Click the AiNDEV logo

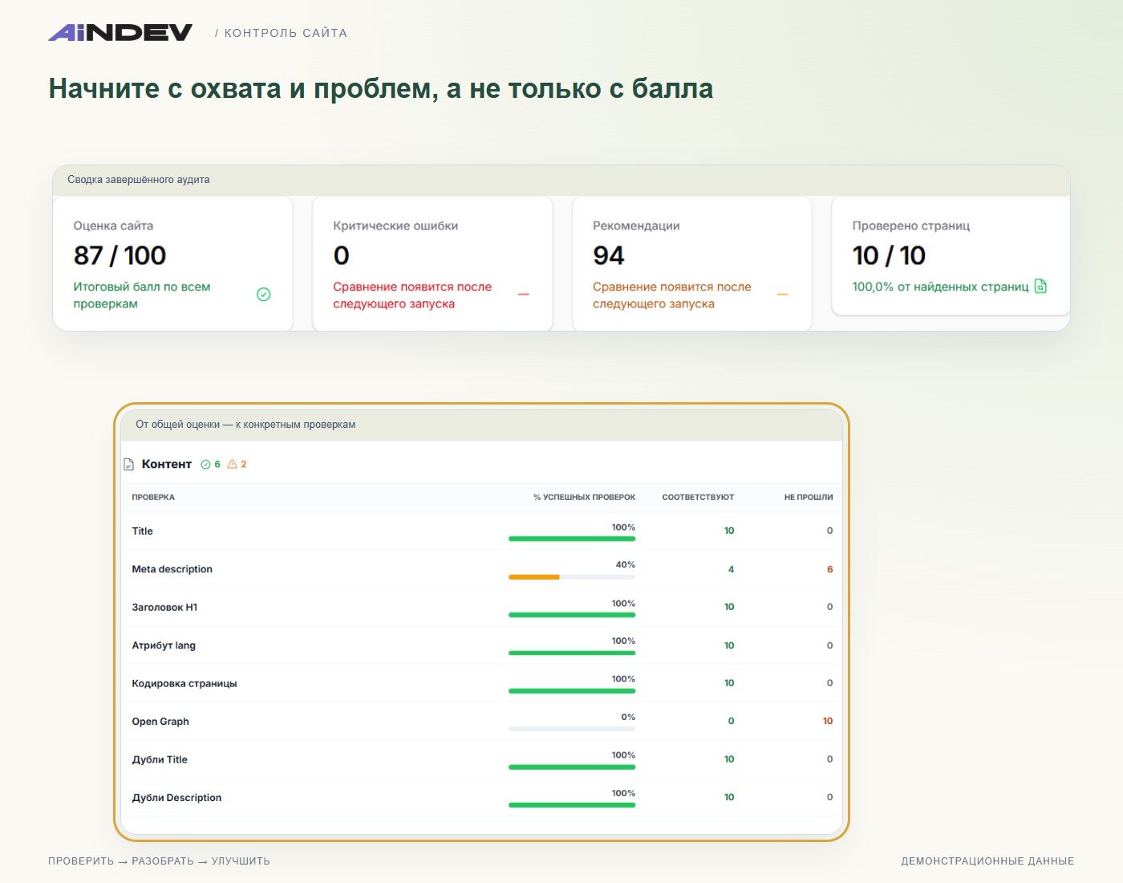[120, 32]
